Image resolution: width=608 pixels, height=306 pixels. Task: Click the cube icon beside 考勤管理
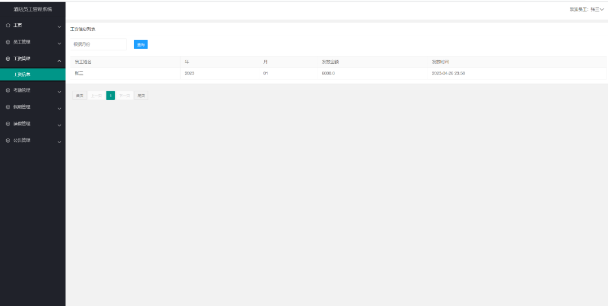[8, 90]
